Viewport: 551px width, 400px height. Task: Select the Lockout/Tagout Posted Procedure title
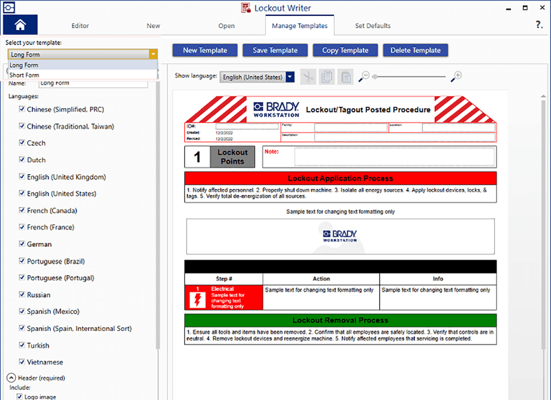point(368,110)
